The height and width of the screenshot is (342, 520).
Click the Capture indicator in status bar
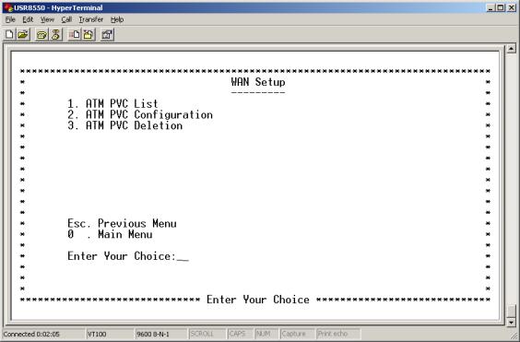(x=297, y=334)
